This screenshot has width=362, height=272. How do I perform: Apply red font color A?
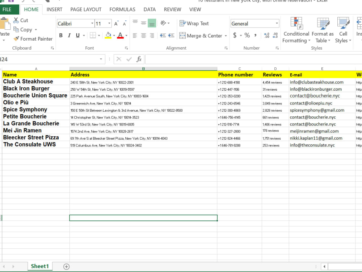pos(120,36)
